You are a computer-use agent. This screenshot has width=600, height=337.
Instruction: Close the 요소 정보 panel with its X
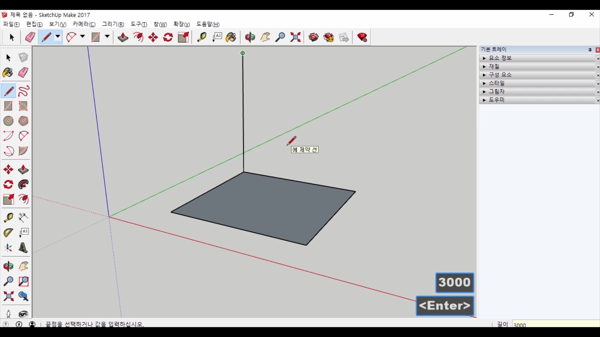[597, 59]
